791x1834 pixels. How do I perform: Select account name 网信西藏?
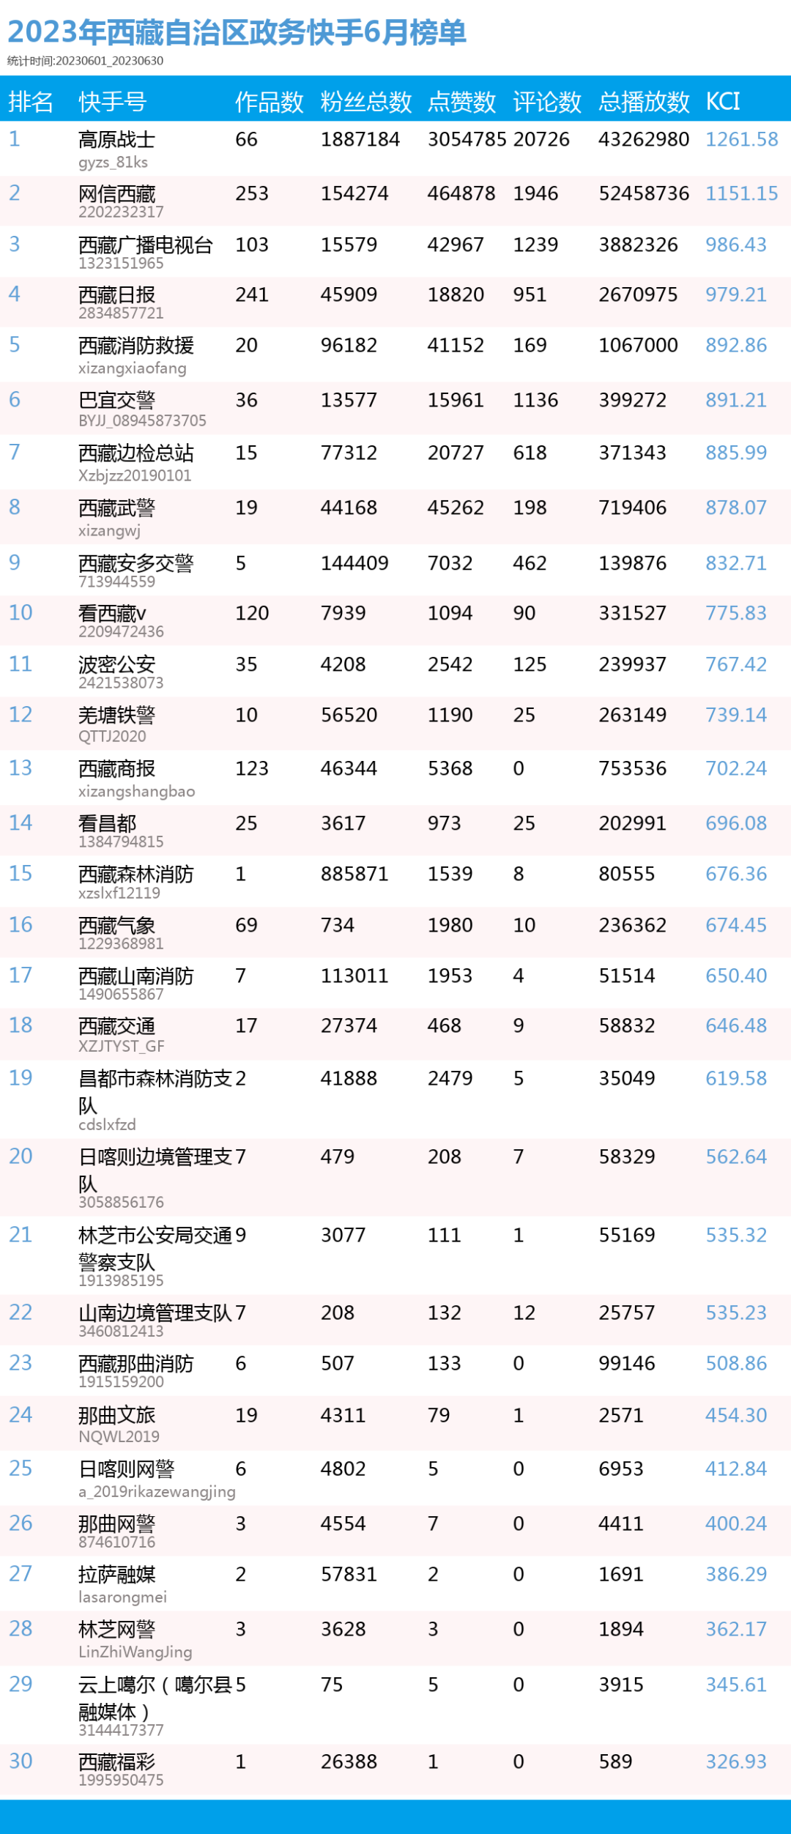(116, 193)
